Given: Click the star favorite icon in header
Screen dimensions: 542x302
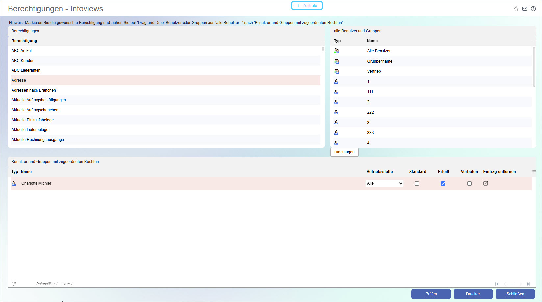Looking at the screenshot, I should click(x=516, y=9).
